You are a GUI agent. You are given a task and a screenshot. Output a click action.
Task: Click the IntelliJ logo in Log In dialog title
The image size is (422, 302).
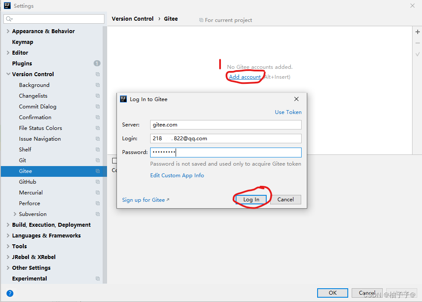click(123, 99)
